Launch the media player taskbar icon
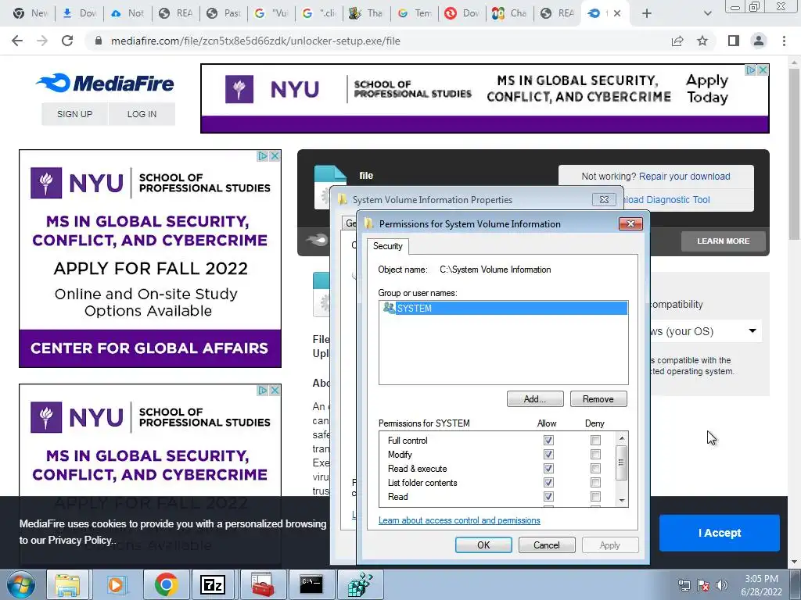The image size is (801, 600). click(x=116, y=584)
